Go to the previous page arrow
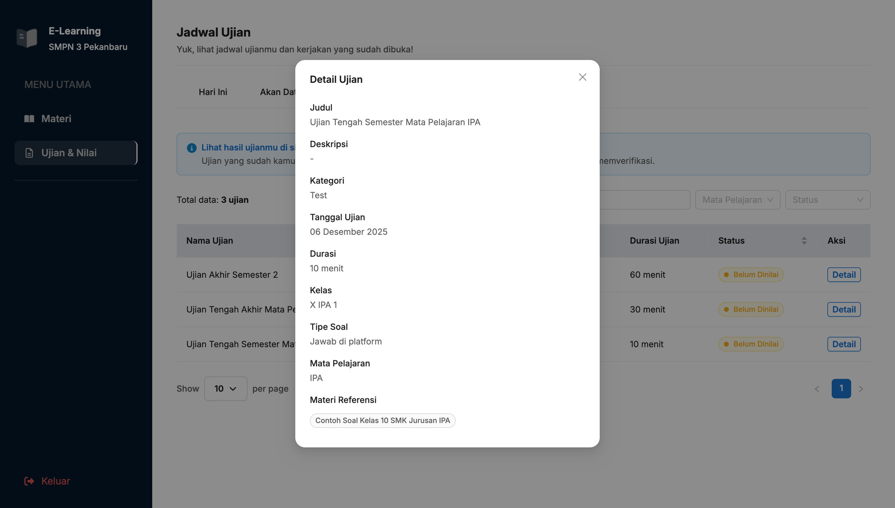Viewport: 895px width, 508px height. pos(817,389)
